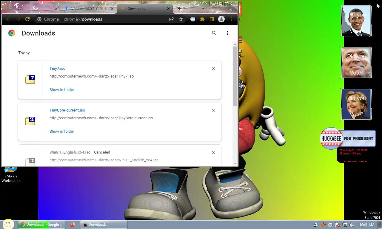Click the orange magnifier tray icon
The width and height of the screenshot is (382, 229).
tap(323, 225)
